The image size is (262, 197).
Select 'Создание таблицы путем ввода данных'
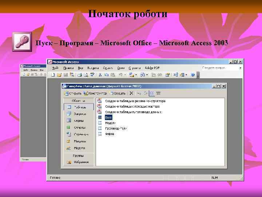click(x=130, y=112)
